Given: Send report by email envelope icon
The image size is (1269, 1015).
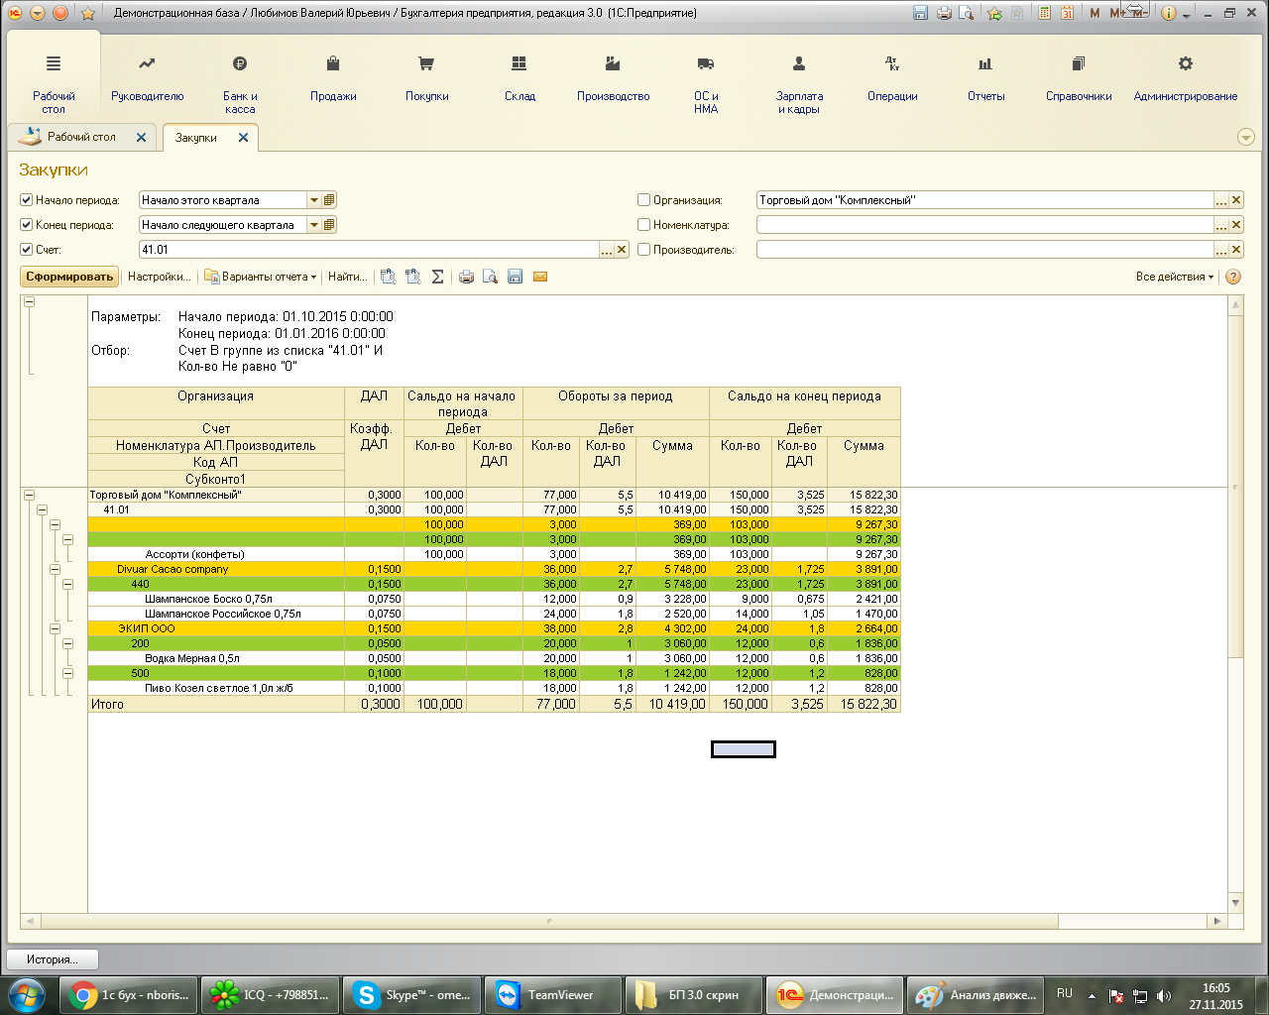Looking at the screenshot, I should point(540,277).
